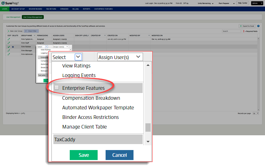The height and width of the screenshot is (168, 265).
Task: Click the green Save button
Action: point(84,155)
